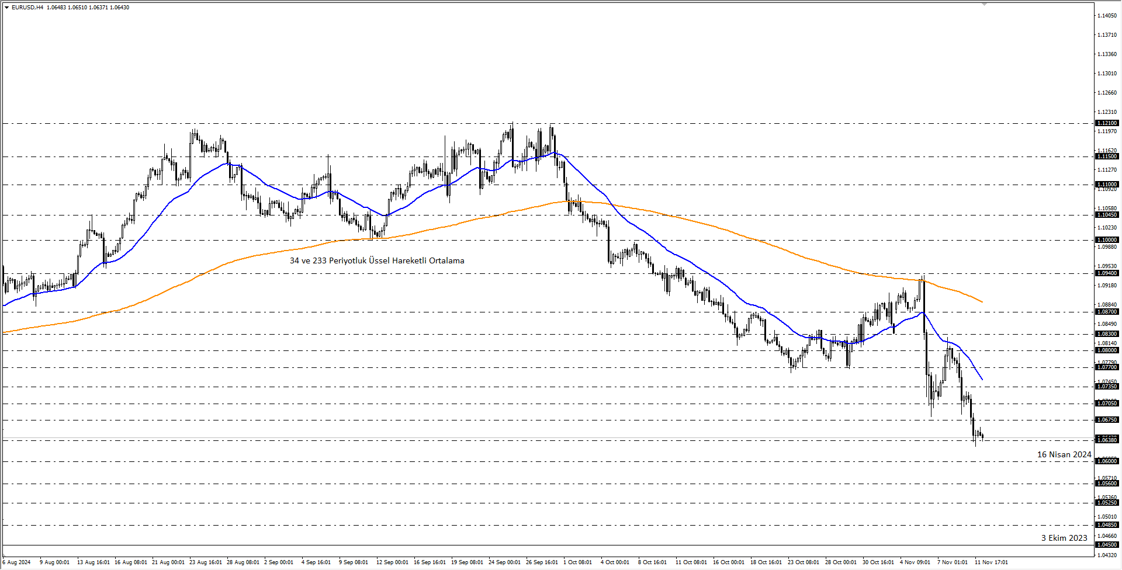
Task: Click the '23 Oct 08:01' time axis label
Action: [804, 562]
